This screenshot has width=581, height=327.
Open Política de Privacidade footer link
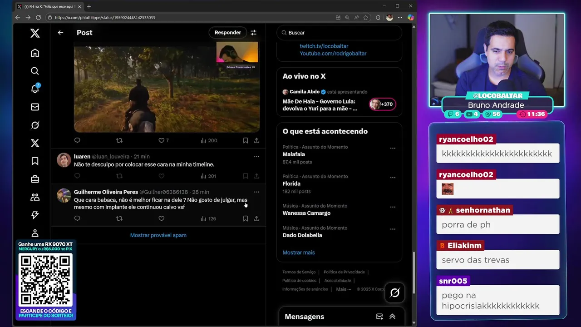pos(344,272)
